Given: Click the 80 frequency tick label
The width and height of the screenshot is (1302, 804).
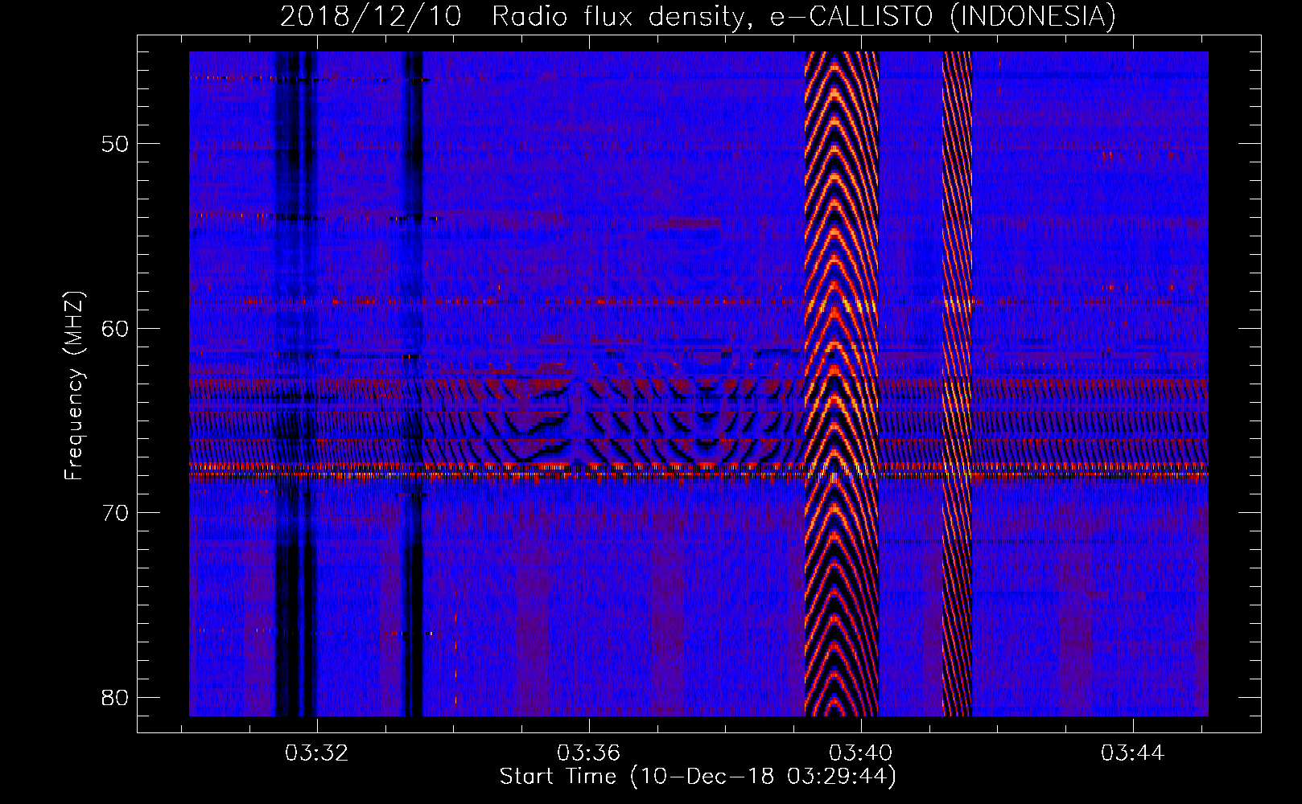Looking at the screenshot, I should pos(116,697).
